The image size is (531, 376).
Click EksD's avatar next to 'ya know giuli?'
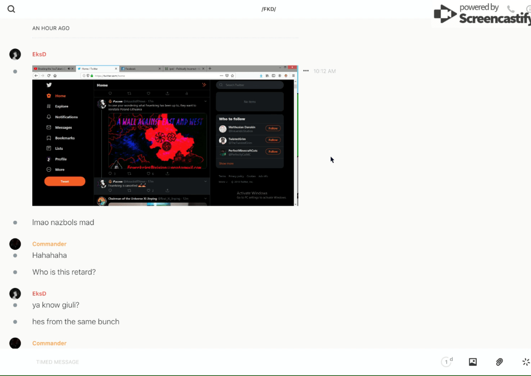pos(15,293)
